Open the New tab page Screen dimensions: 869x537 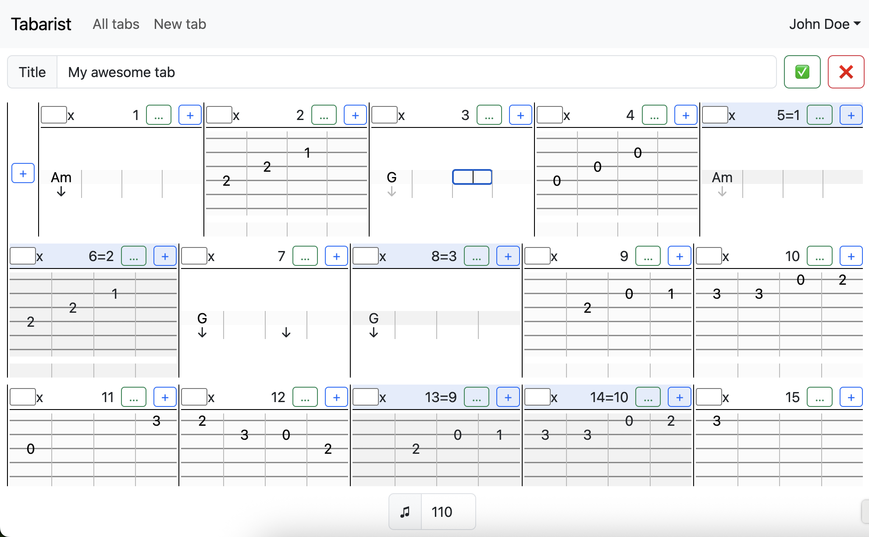[x=180, y=24]
